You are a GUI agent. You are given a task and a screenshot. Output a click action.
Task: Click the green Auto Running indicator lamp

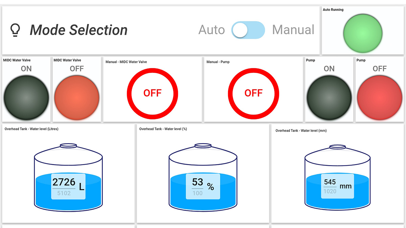click(363, 33)
